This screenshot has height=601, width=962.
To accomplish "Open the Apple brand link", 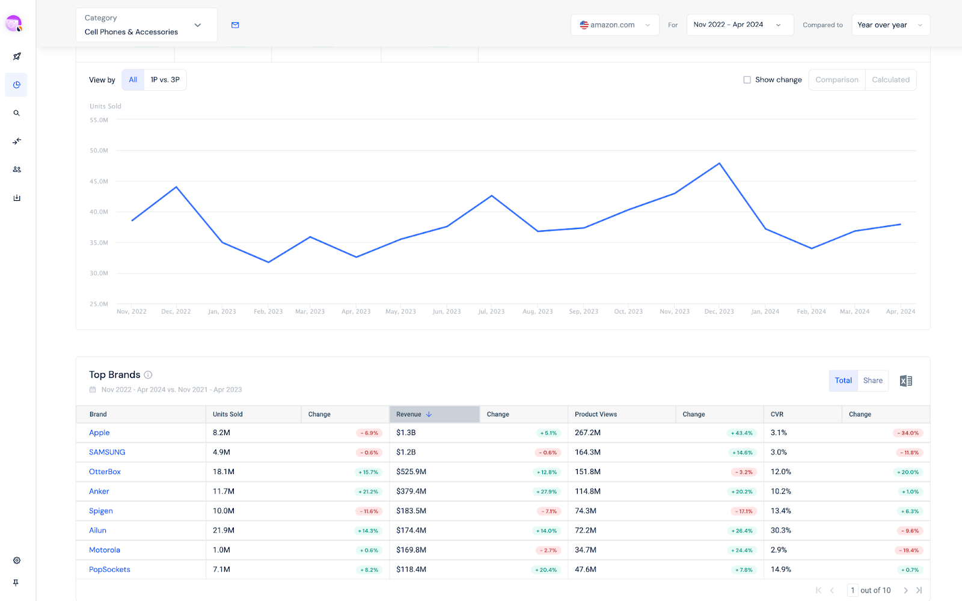I will (99, 432).
